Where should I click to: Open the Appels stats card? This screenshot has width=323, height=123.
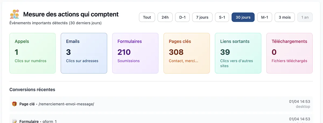[33, 53]
